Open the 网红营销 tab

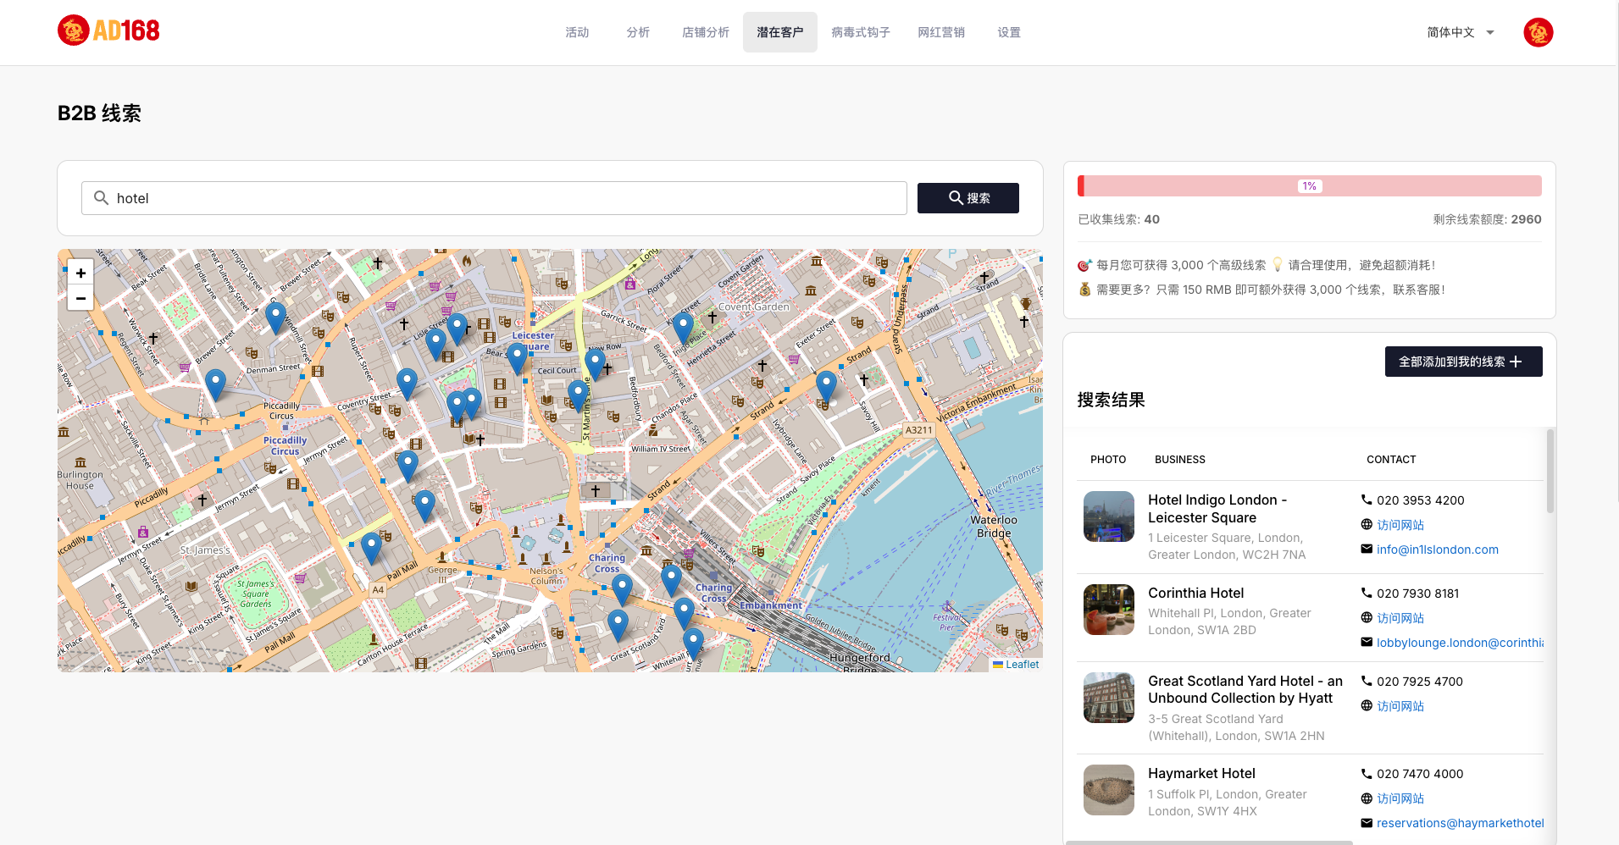click(941, 32)
